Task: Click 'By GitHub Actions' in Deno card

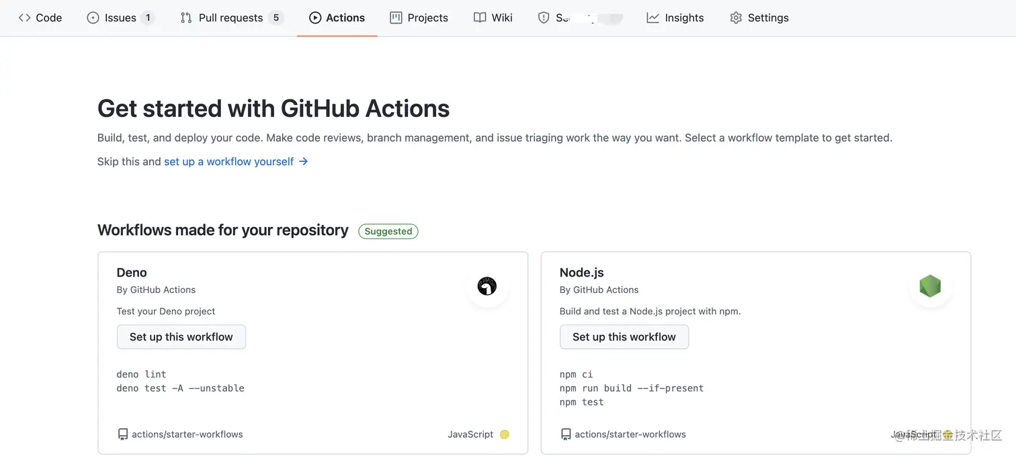Action: tap(156, 290)
